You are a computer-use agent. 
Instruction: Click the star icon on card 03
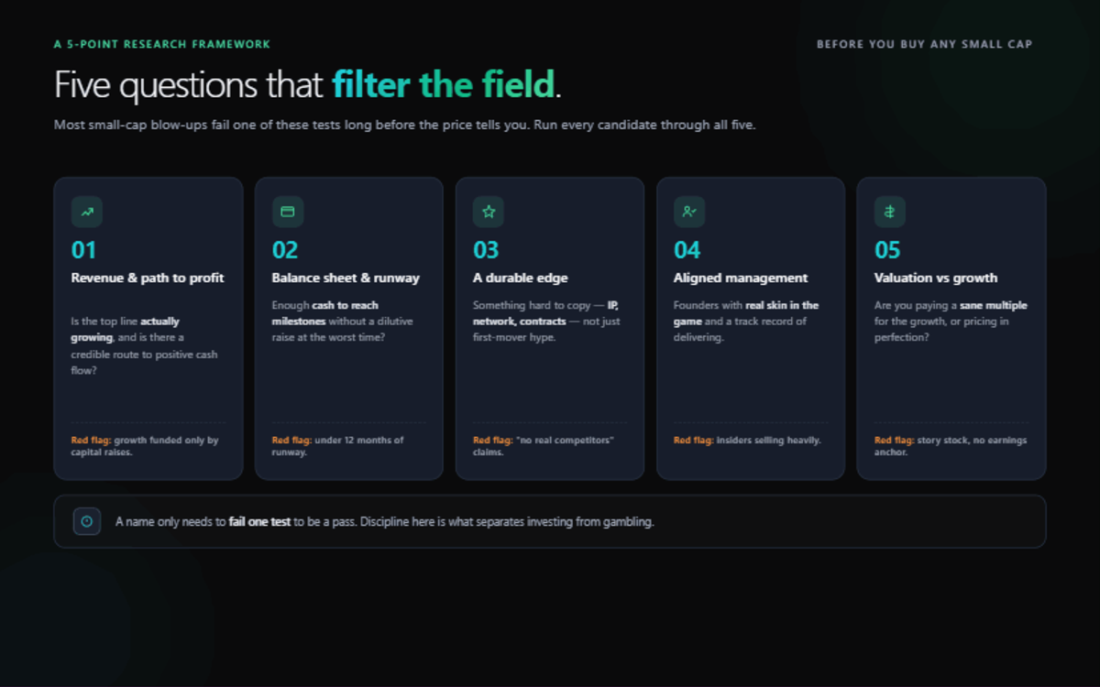(x=489, y=212)
